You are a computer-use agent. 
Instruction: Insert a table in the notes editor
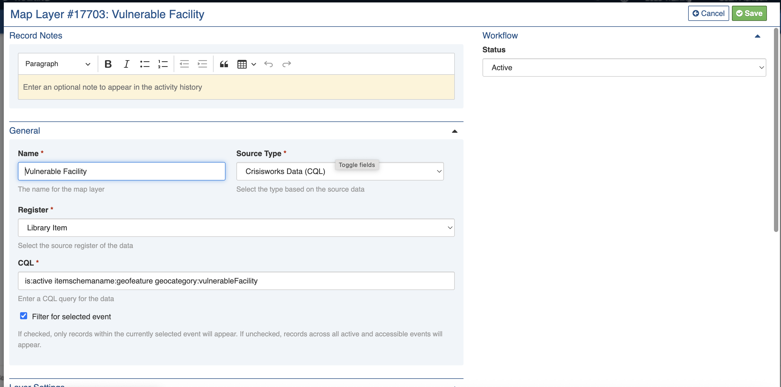(x=242, y=64)
